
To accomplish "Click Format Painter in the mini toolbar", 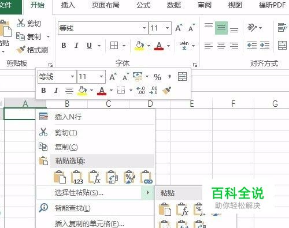I will coord(166,91).
